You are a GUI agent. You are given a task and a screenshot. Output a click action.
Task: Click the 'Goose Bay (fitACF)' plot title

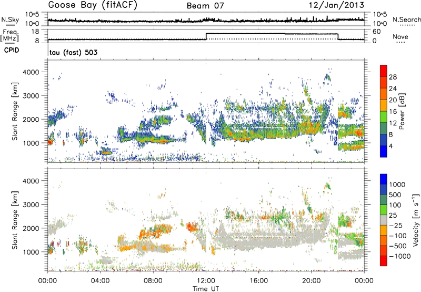93,5
